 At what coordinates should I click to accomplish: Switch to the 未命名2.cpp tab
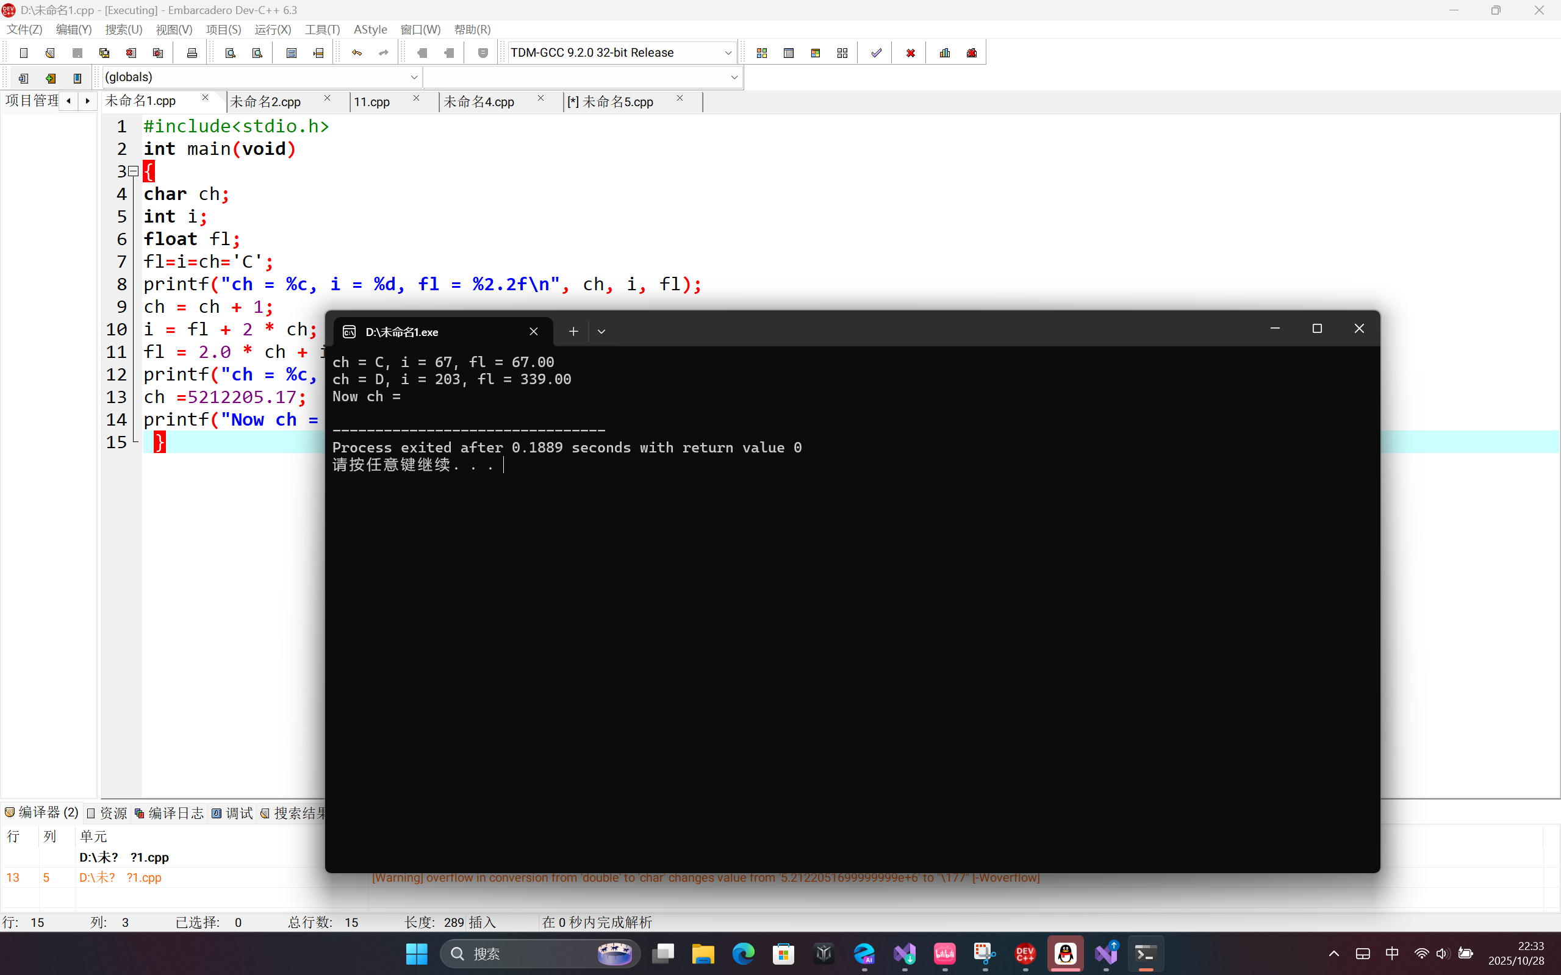pos(266,102)
